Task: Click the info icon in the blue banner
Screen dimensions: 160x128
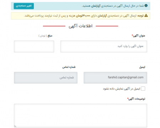Action: pyautogui.click(x=146, y=6)
